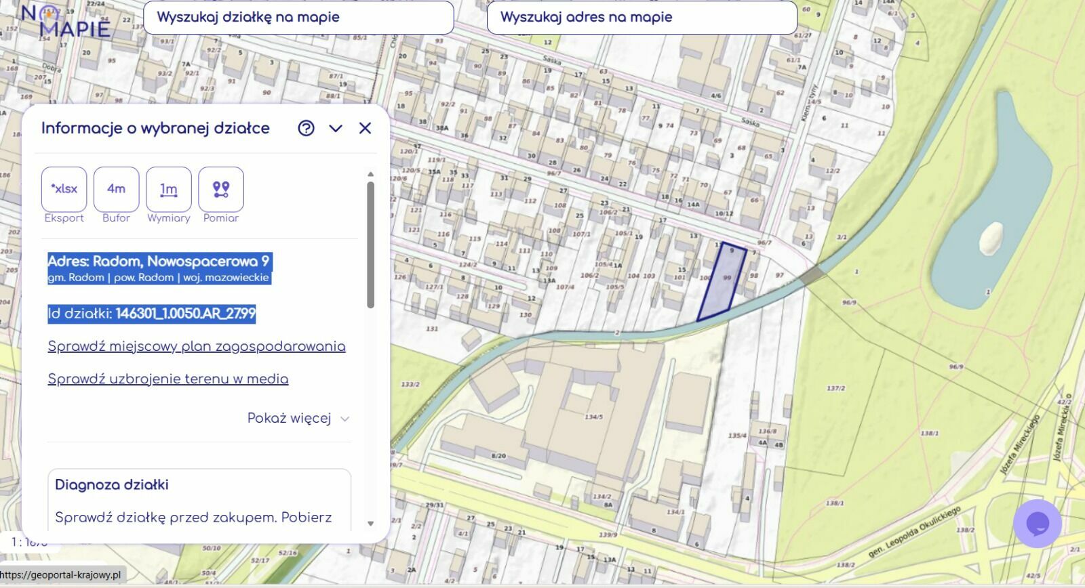Click the Diagnoza działki card heading

click(x=112, y=484)
